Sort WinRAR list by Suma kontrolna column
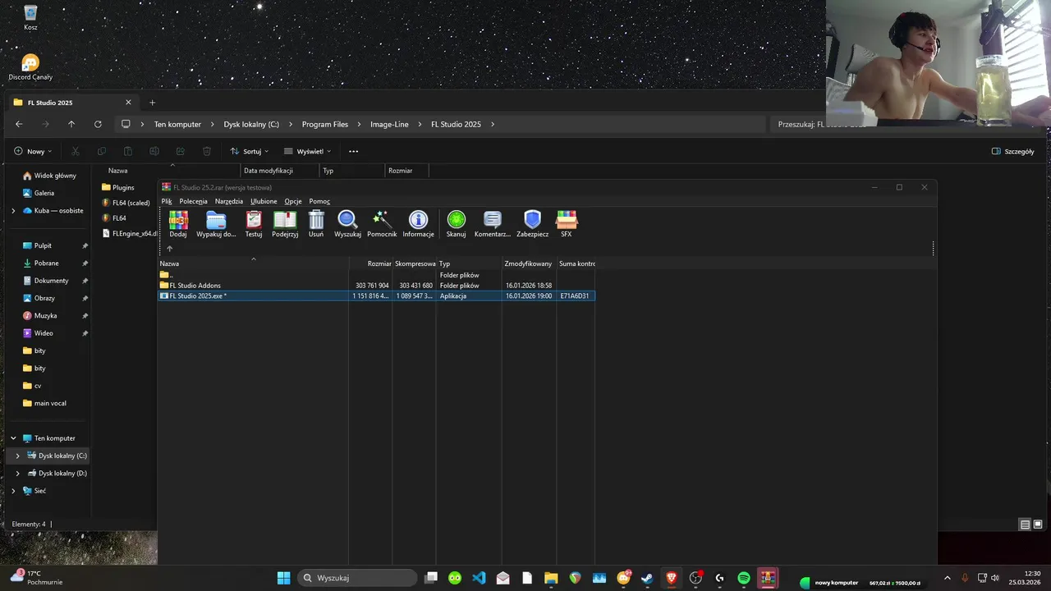The width and height of the screenshot is (1051, 591). [576, 263]
